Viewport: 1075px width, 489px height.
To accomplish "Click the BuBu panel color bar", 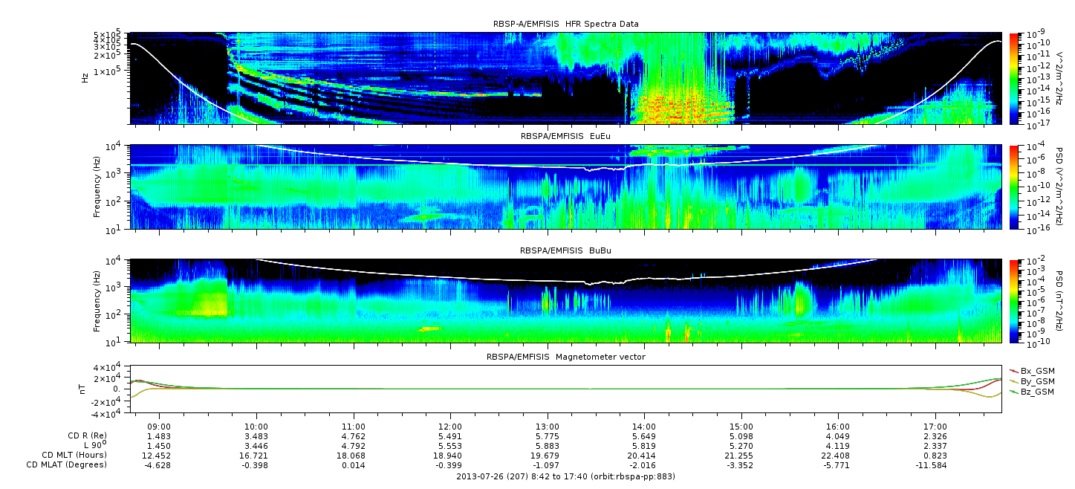I will pos(1013,300).
